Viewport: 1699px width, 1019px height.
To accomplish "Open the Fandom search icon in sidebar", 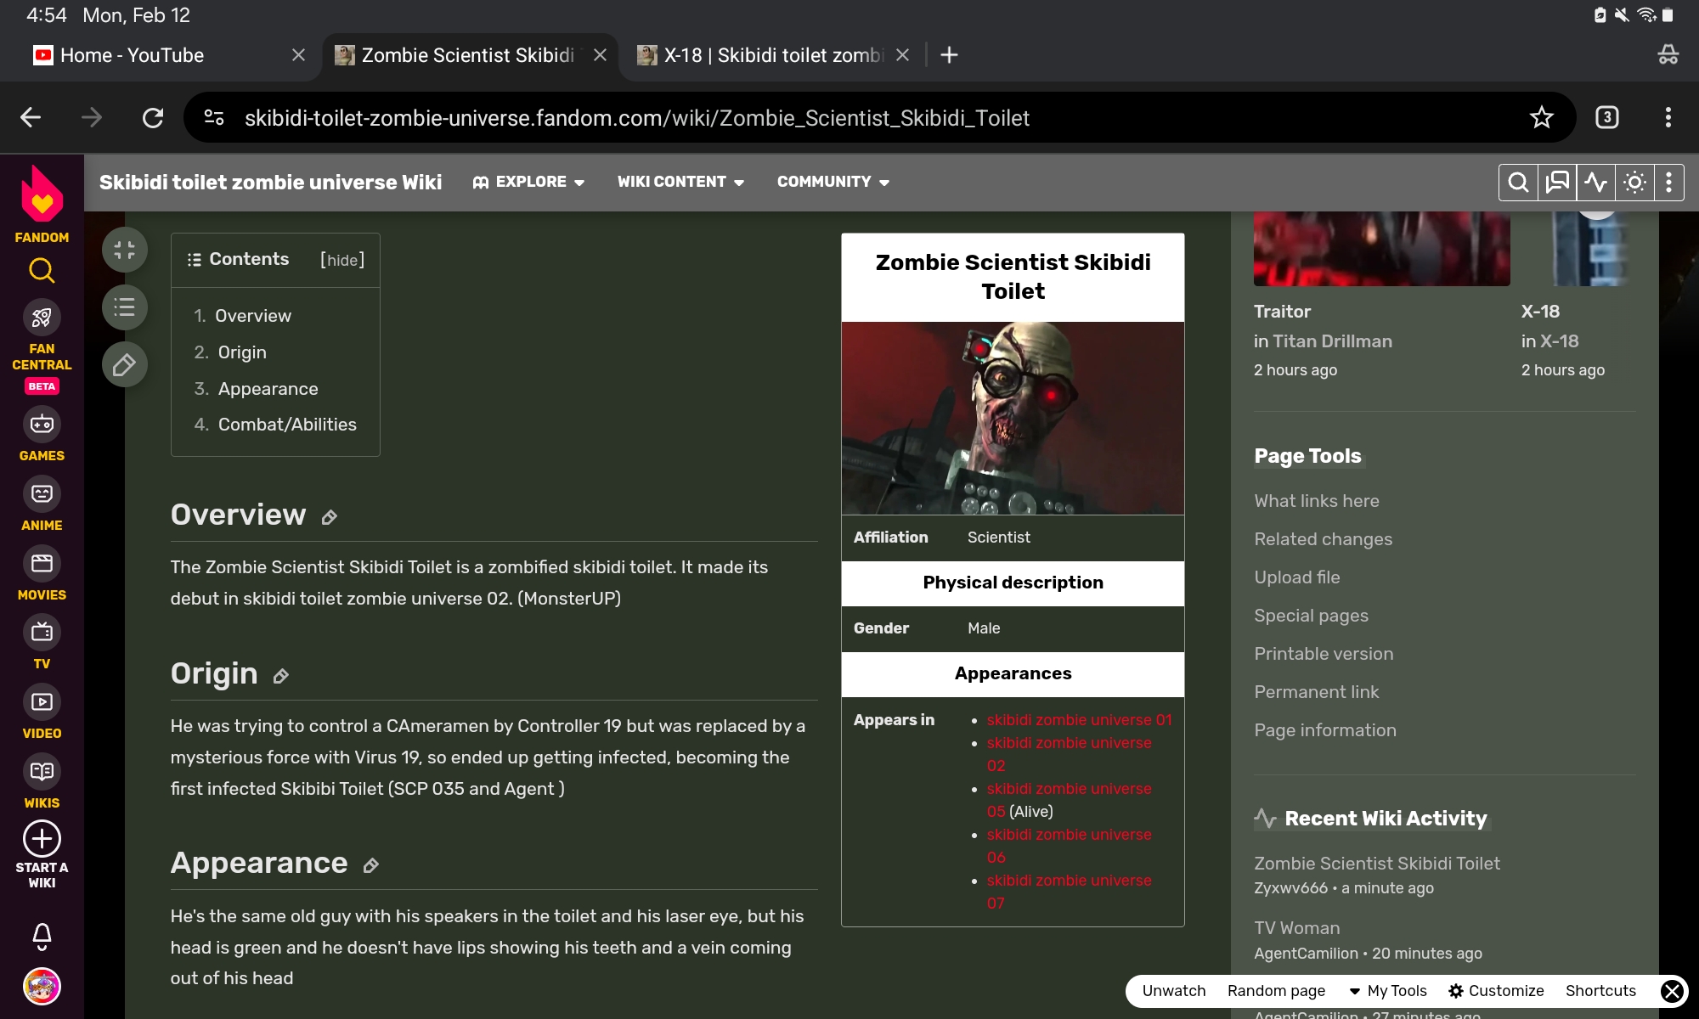I will (42, 271).
